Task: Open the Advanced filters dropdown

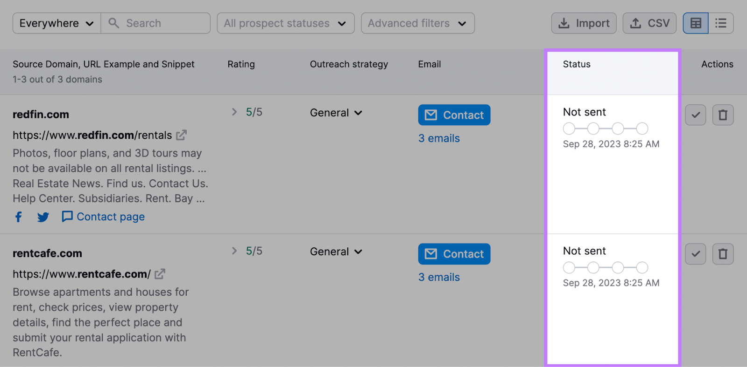Action: click(x=417, y=23)
